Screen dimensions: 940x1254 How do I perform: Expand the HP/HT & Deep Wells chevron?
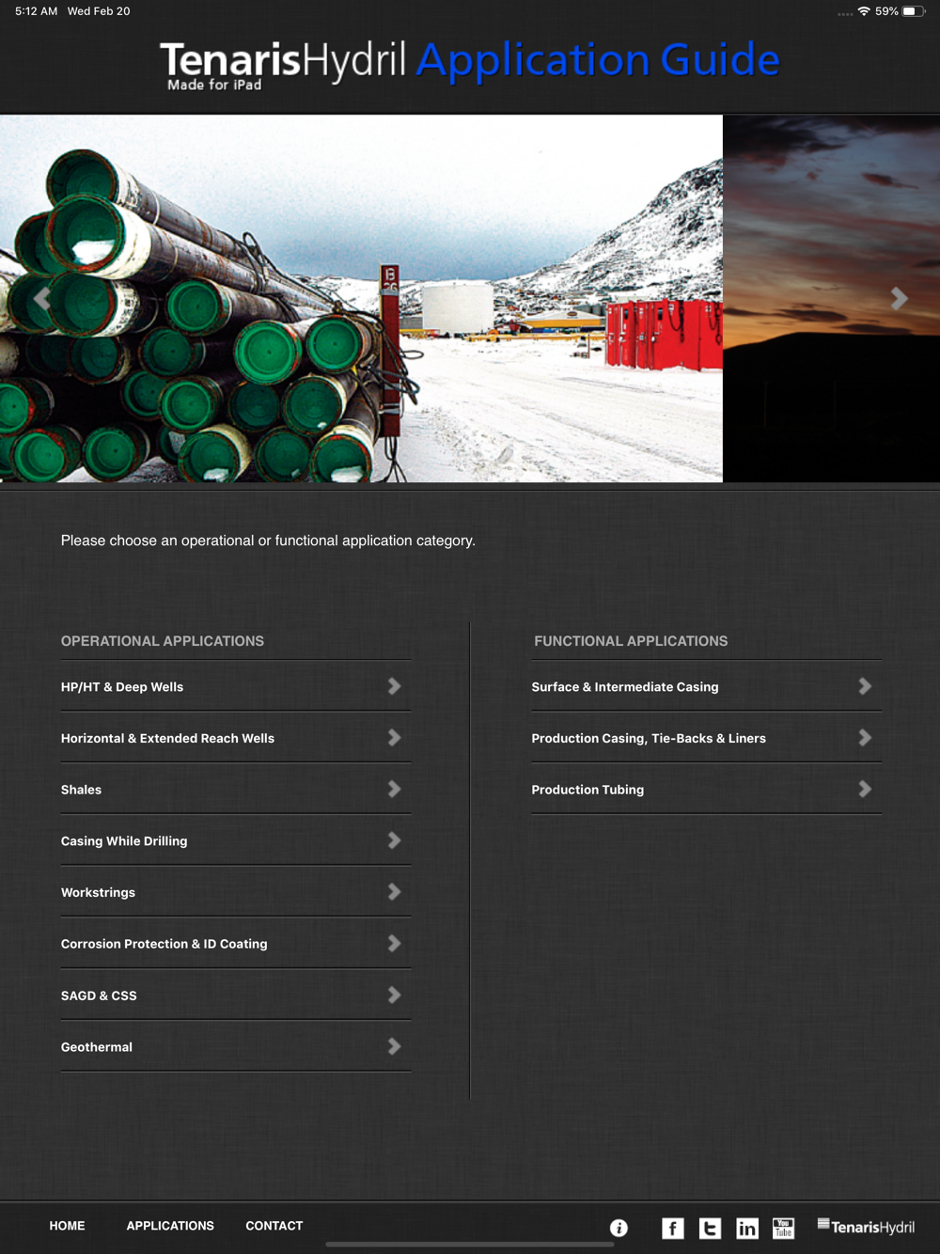tap(395, 687)
